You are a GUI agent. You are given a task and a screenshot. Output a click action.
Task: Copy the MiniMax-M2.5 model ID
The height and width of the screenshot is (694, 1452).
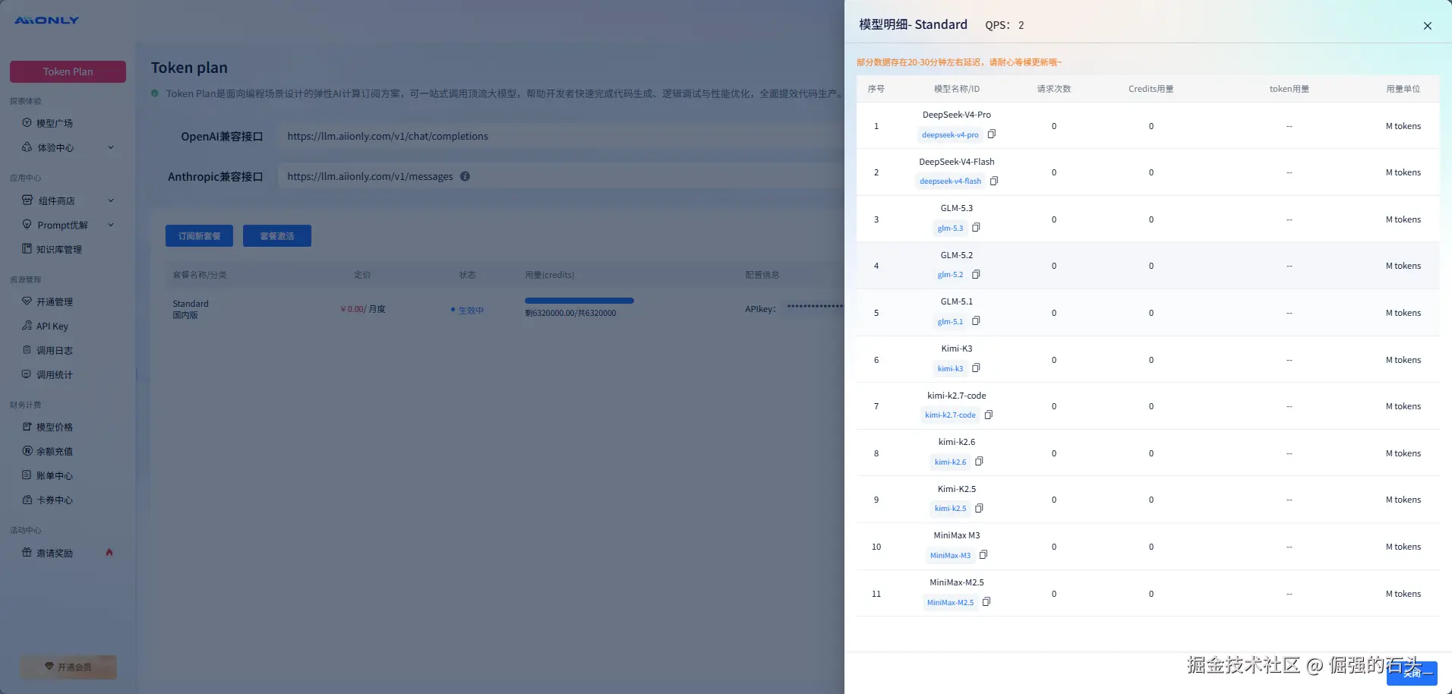[x=986, y=602]
